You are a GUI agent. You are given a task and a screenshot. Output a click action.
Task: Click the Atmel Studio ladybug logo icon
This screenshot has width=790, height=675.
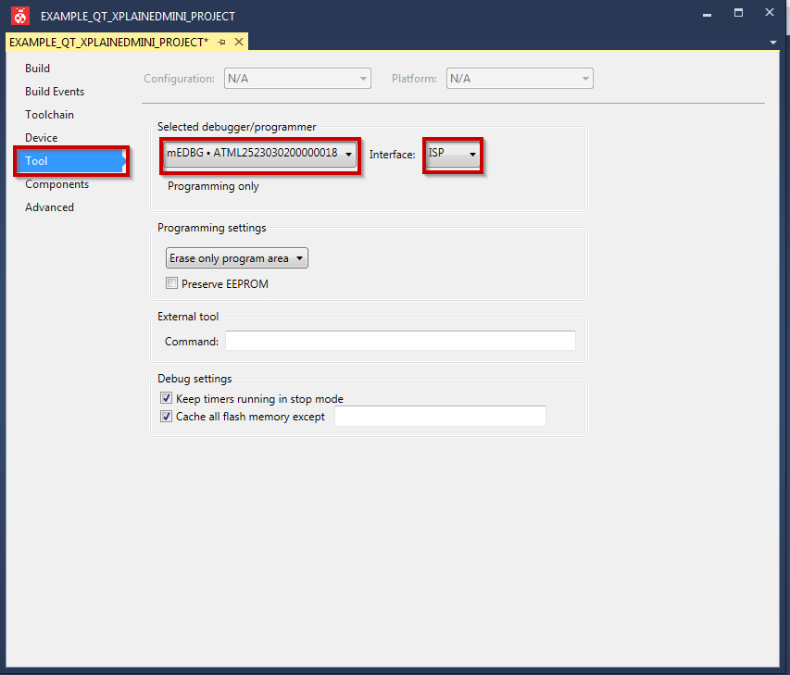pyautogui.click(x=19, y=15)
